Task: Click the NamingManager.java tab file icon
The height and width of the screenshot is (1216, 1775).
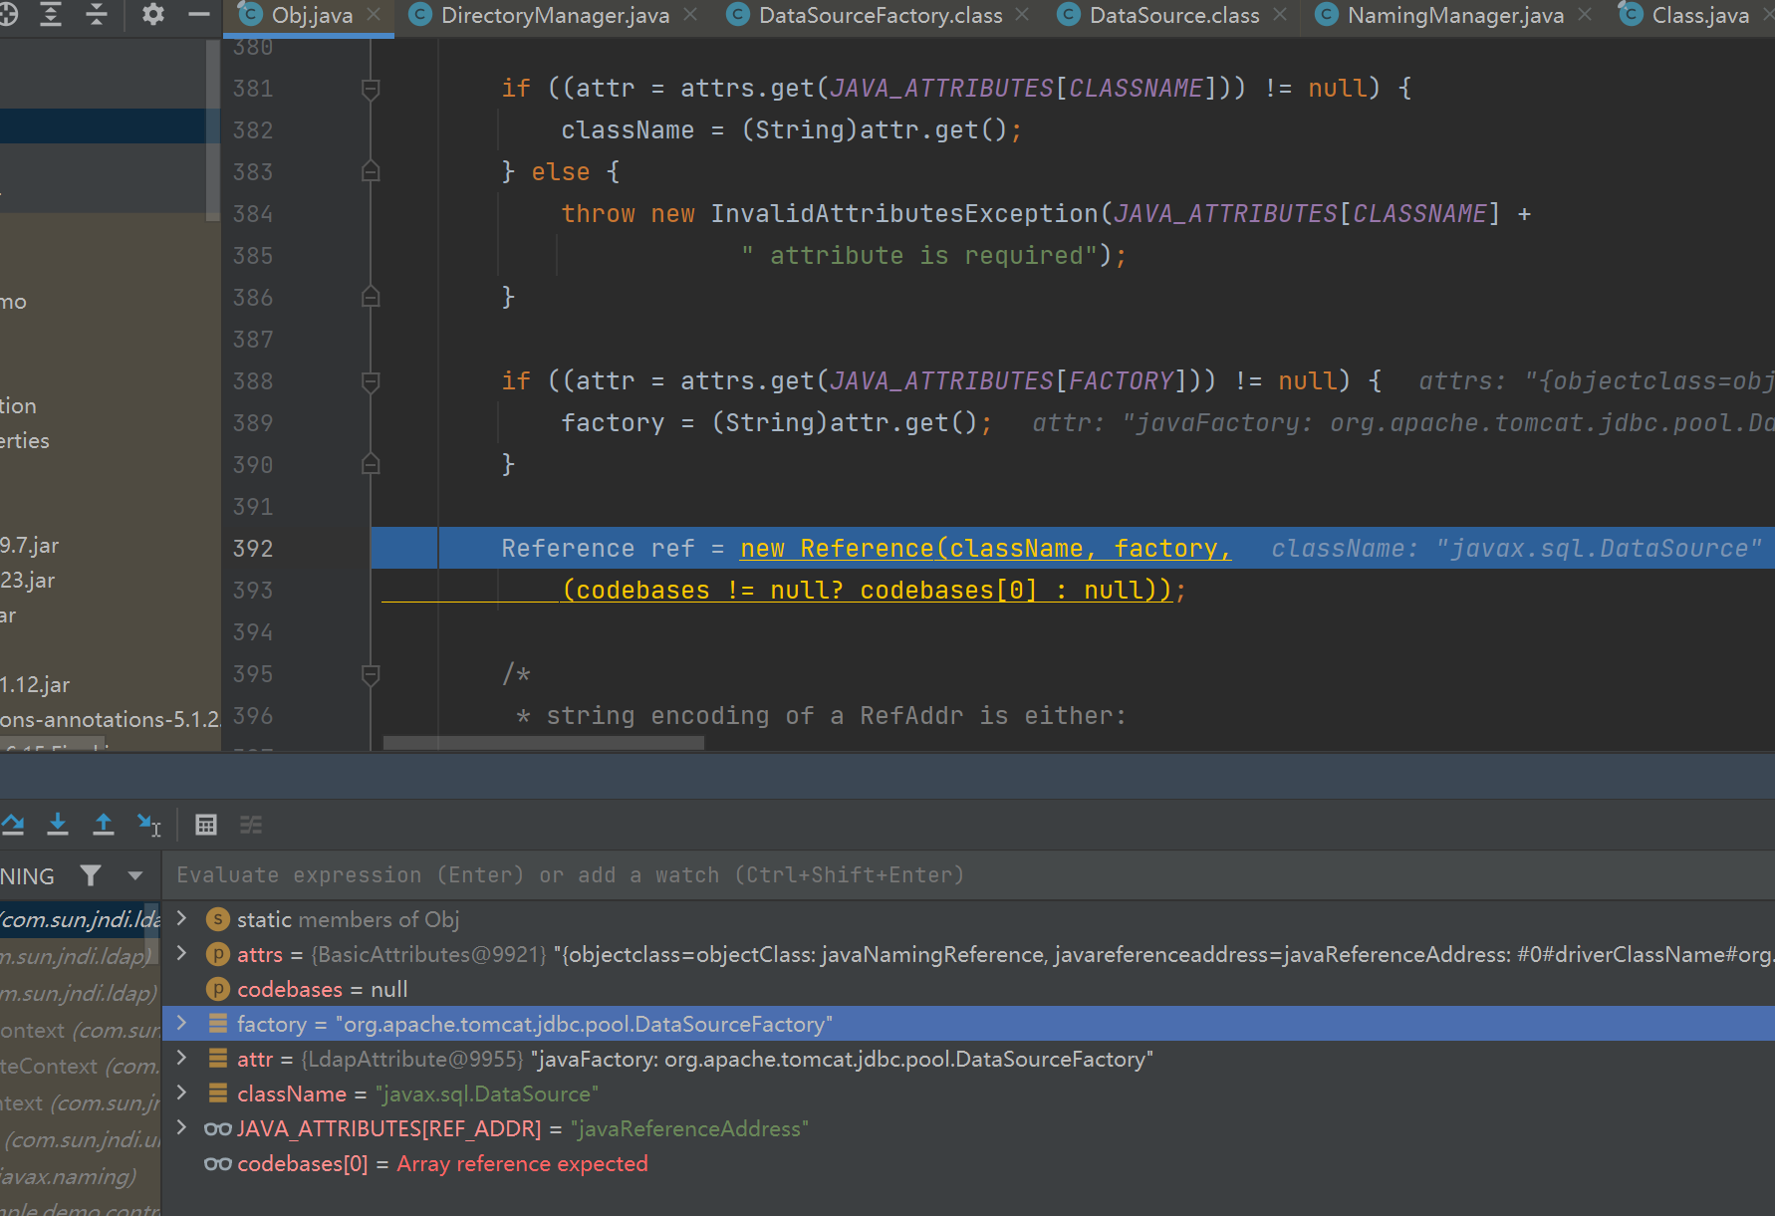Action: tap(1327, 15)
